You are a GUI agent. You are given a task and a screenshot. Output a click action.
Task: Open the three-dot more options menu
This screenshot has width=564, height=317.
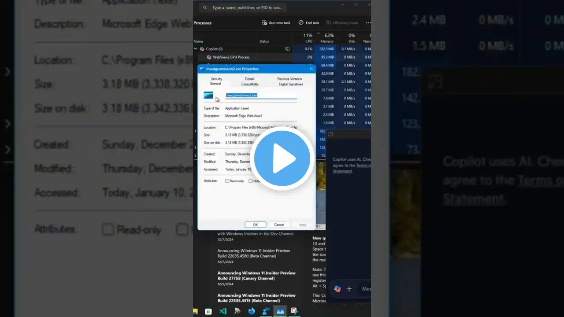368,22
